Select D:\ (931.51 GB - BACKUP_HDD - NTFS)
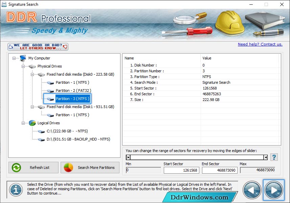 (78, 139)
